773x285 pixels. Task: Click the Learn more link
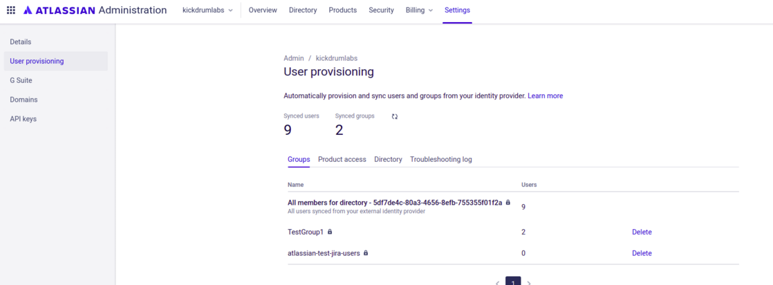coord(546,95)
